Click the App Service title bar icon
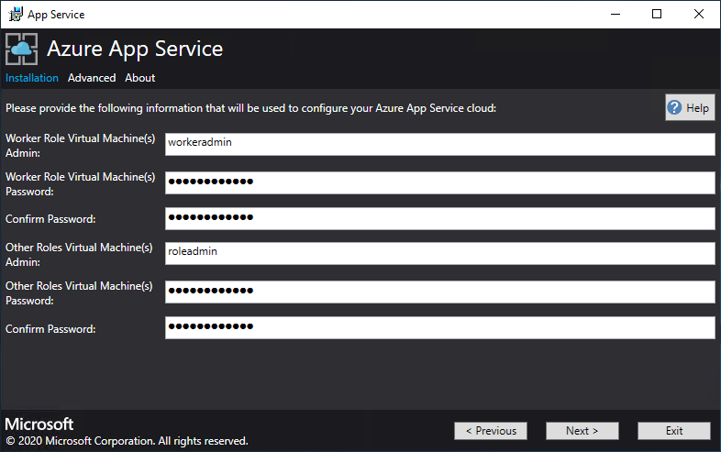The image size is (721, 452). (15, 14)
